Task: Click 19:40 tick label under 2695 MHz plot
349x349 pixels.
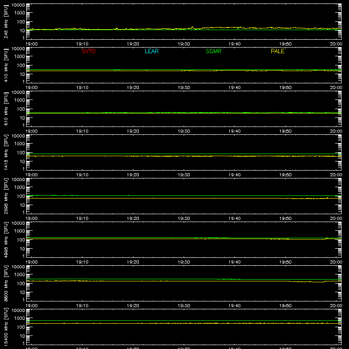Action: pos(235,219)
